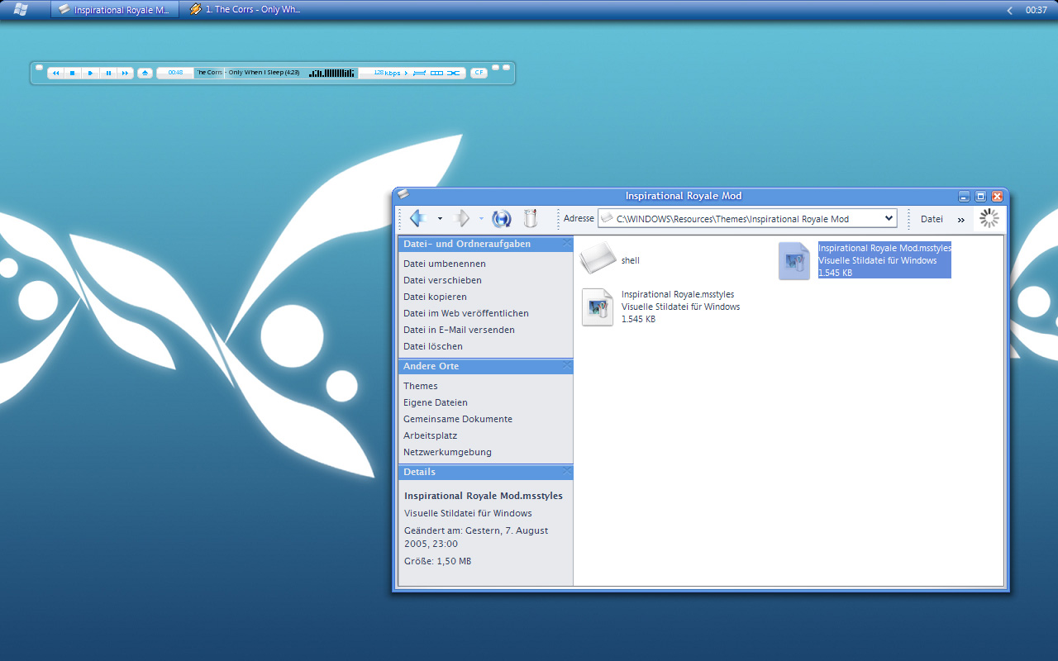Screen dimensions: 1058x661
Task: Open Netzwerkumgebung link
Action: [x=447, y=452]
